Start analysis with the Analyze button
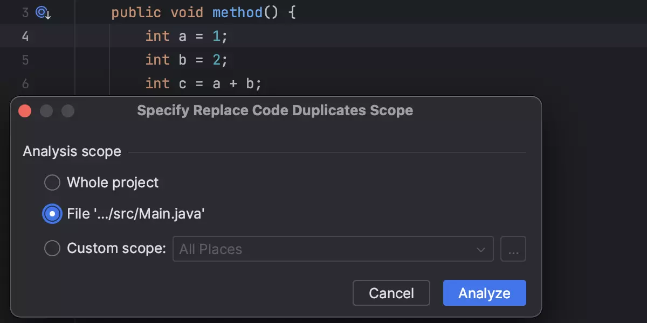647x323 pixels. click(484, 293)
